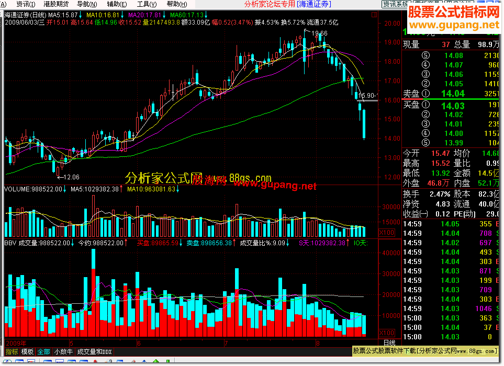Click the X100 label in the BBV panel
Viewport: 504px width, 366px height.
point(387,333)
